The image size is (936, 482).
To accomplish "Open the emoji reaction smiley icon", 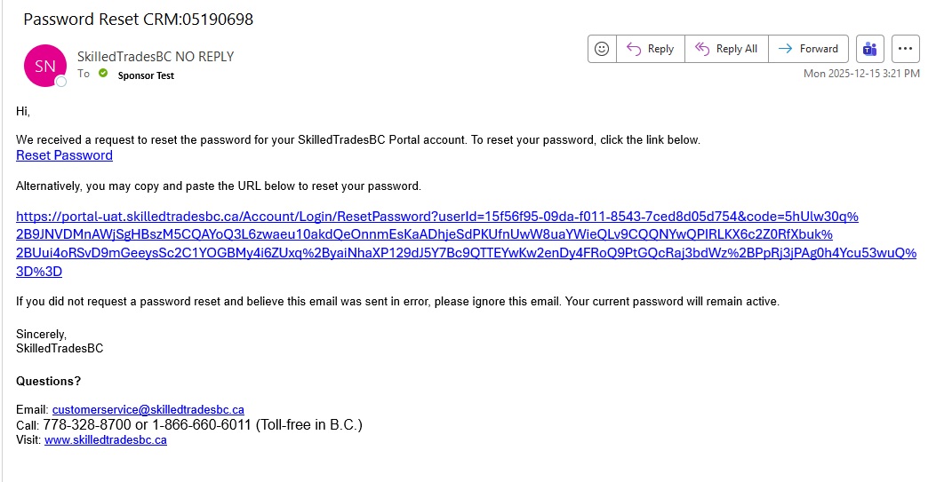I will [x=602, y=49].
